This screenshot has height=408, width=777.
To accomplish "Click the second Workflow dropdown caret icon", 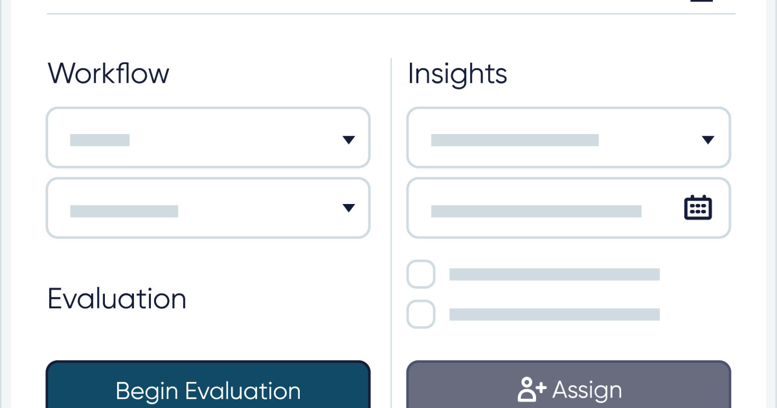I will [349, 208].
